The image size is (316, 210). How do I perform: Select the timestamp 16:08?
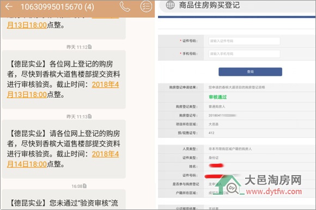(x=77, y=186)
